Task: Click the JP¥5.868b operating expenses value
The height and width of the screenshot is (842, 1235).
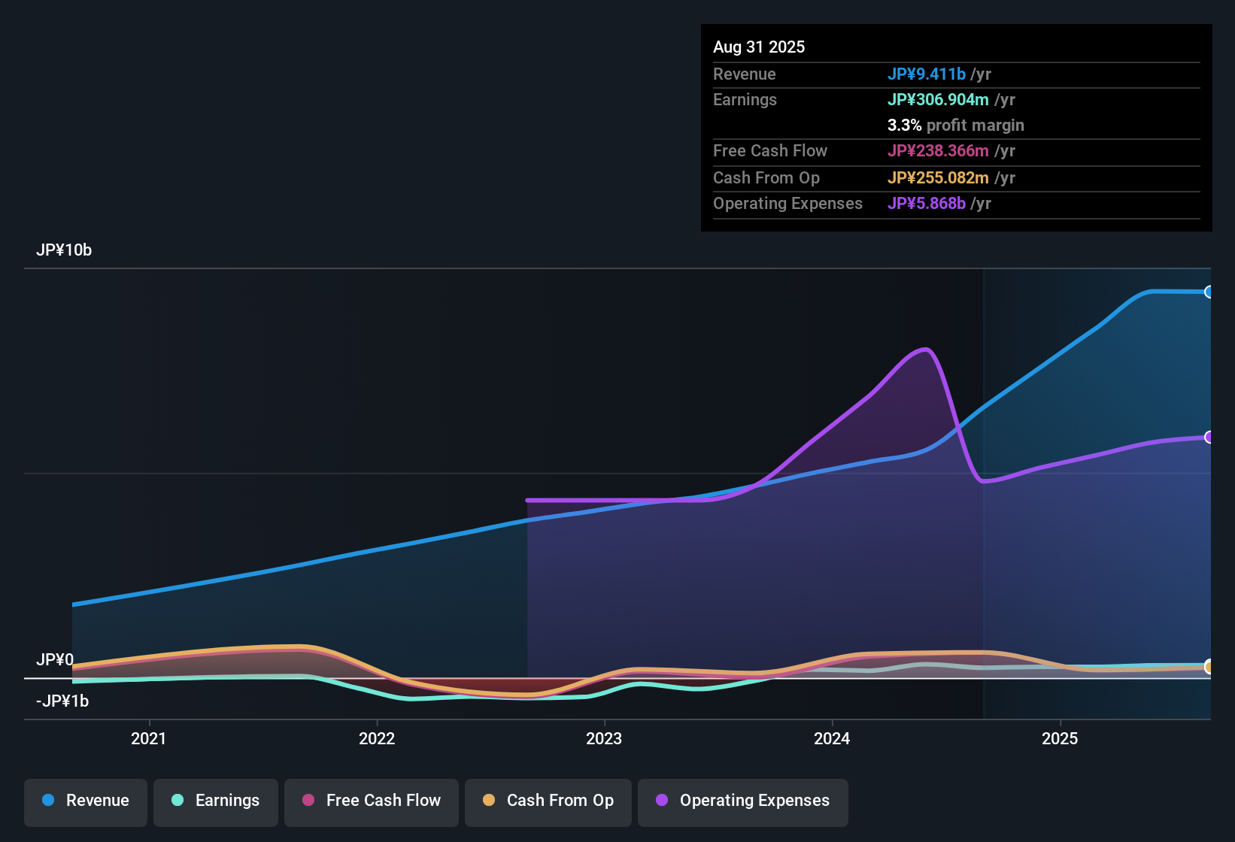Action: tap(927, 204)
